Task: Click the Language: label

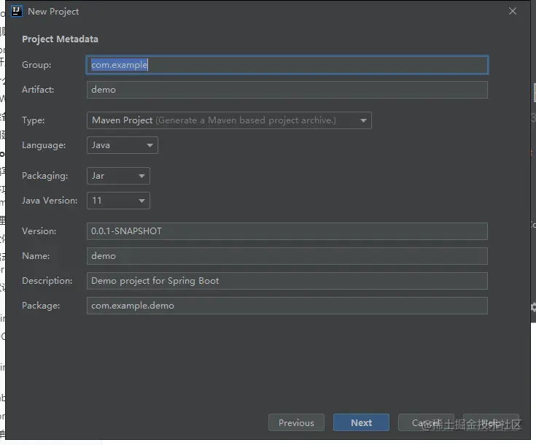Action: [x=44, y=145]
